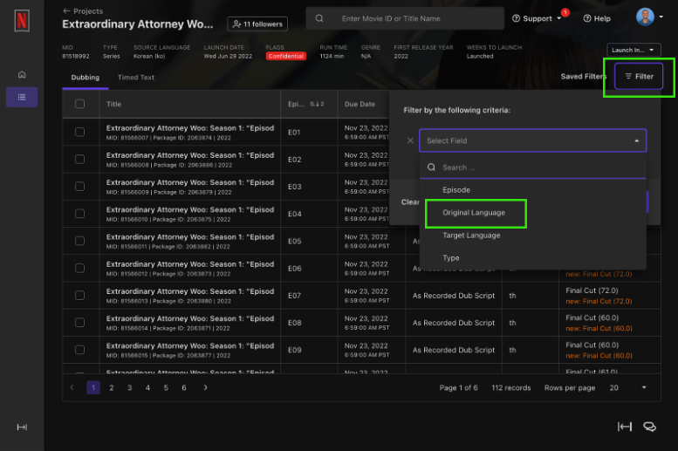Remove the filter criterion with the X icon
This screenshot has height=451, width=678.
click(410, 140)
